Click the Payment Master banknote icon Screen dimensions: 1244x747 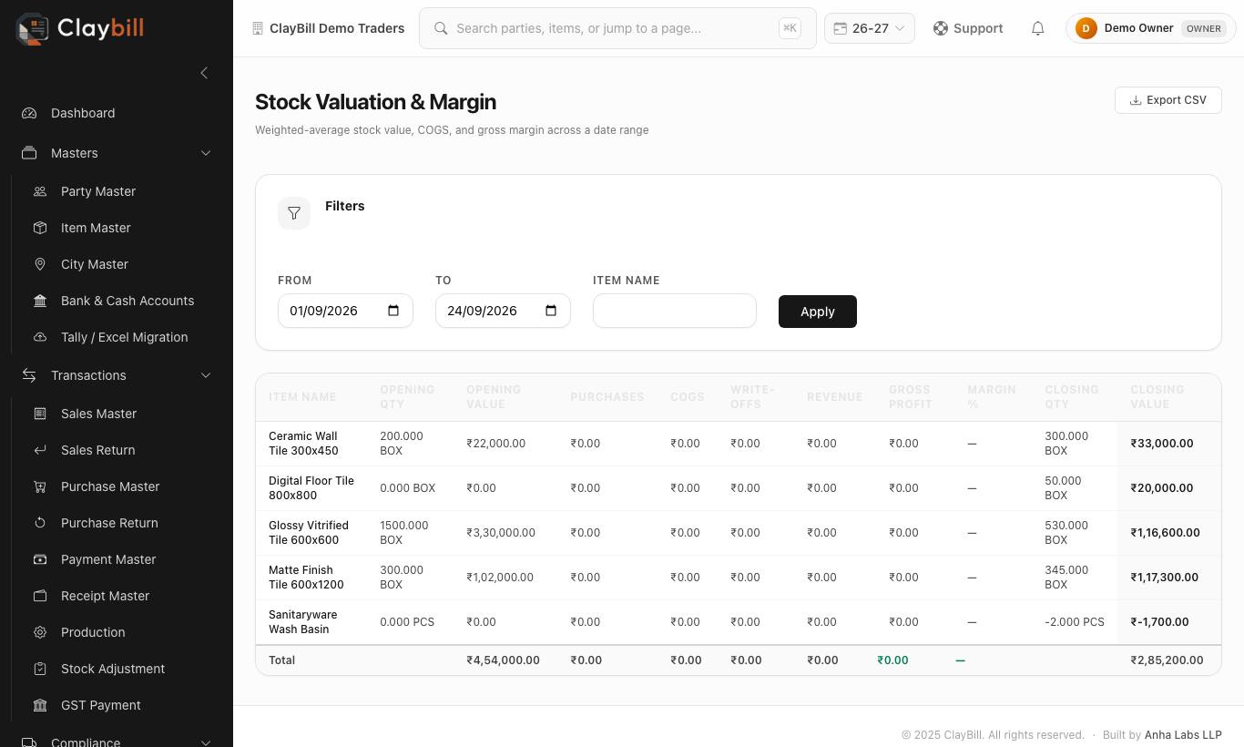40,559
